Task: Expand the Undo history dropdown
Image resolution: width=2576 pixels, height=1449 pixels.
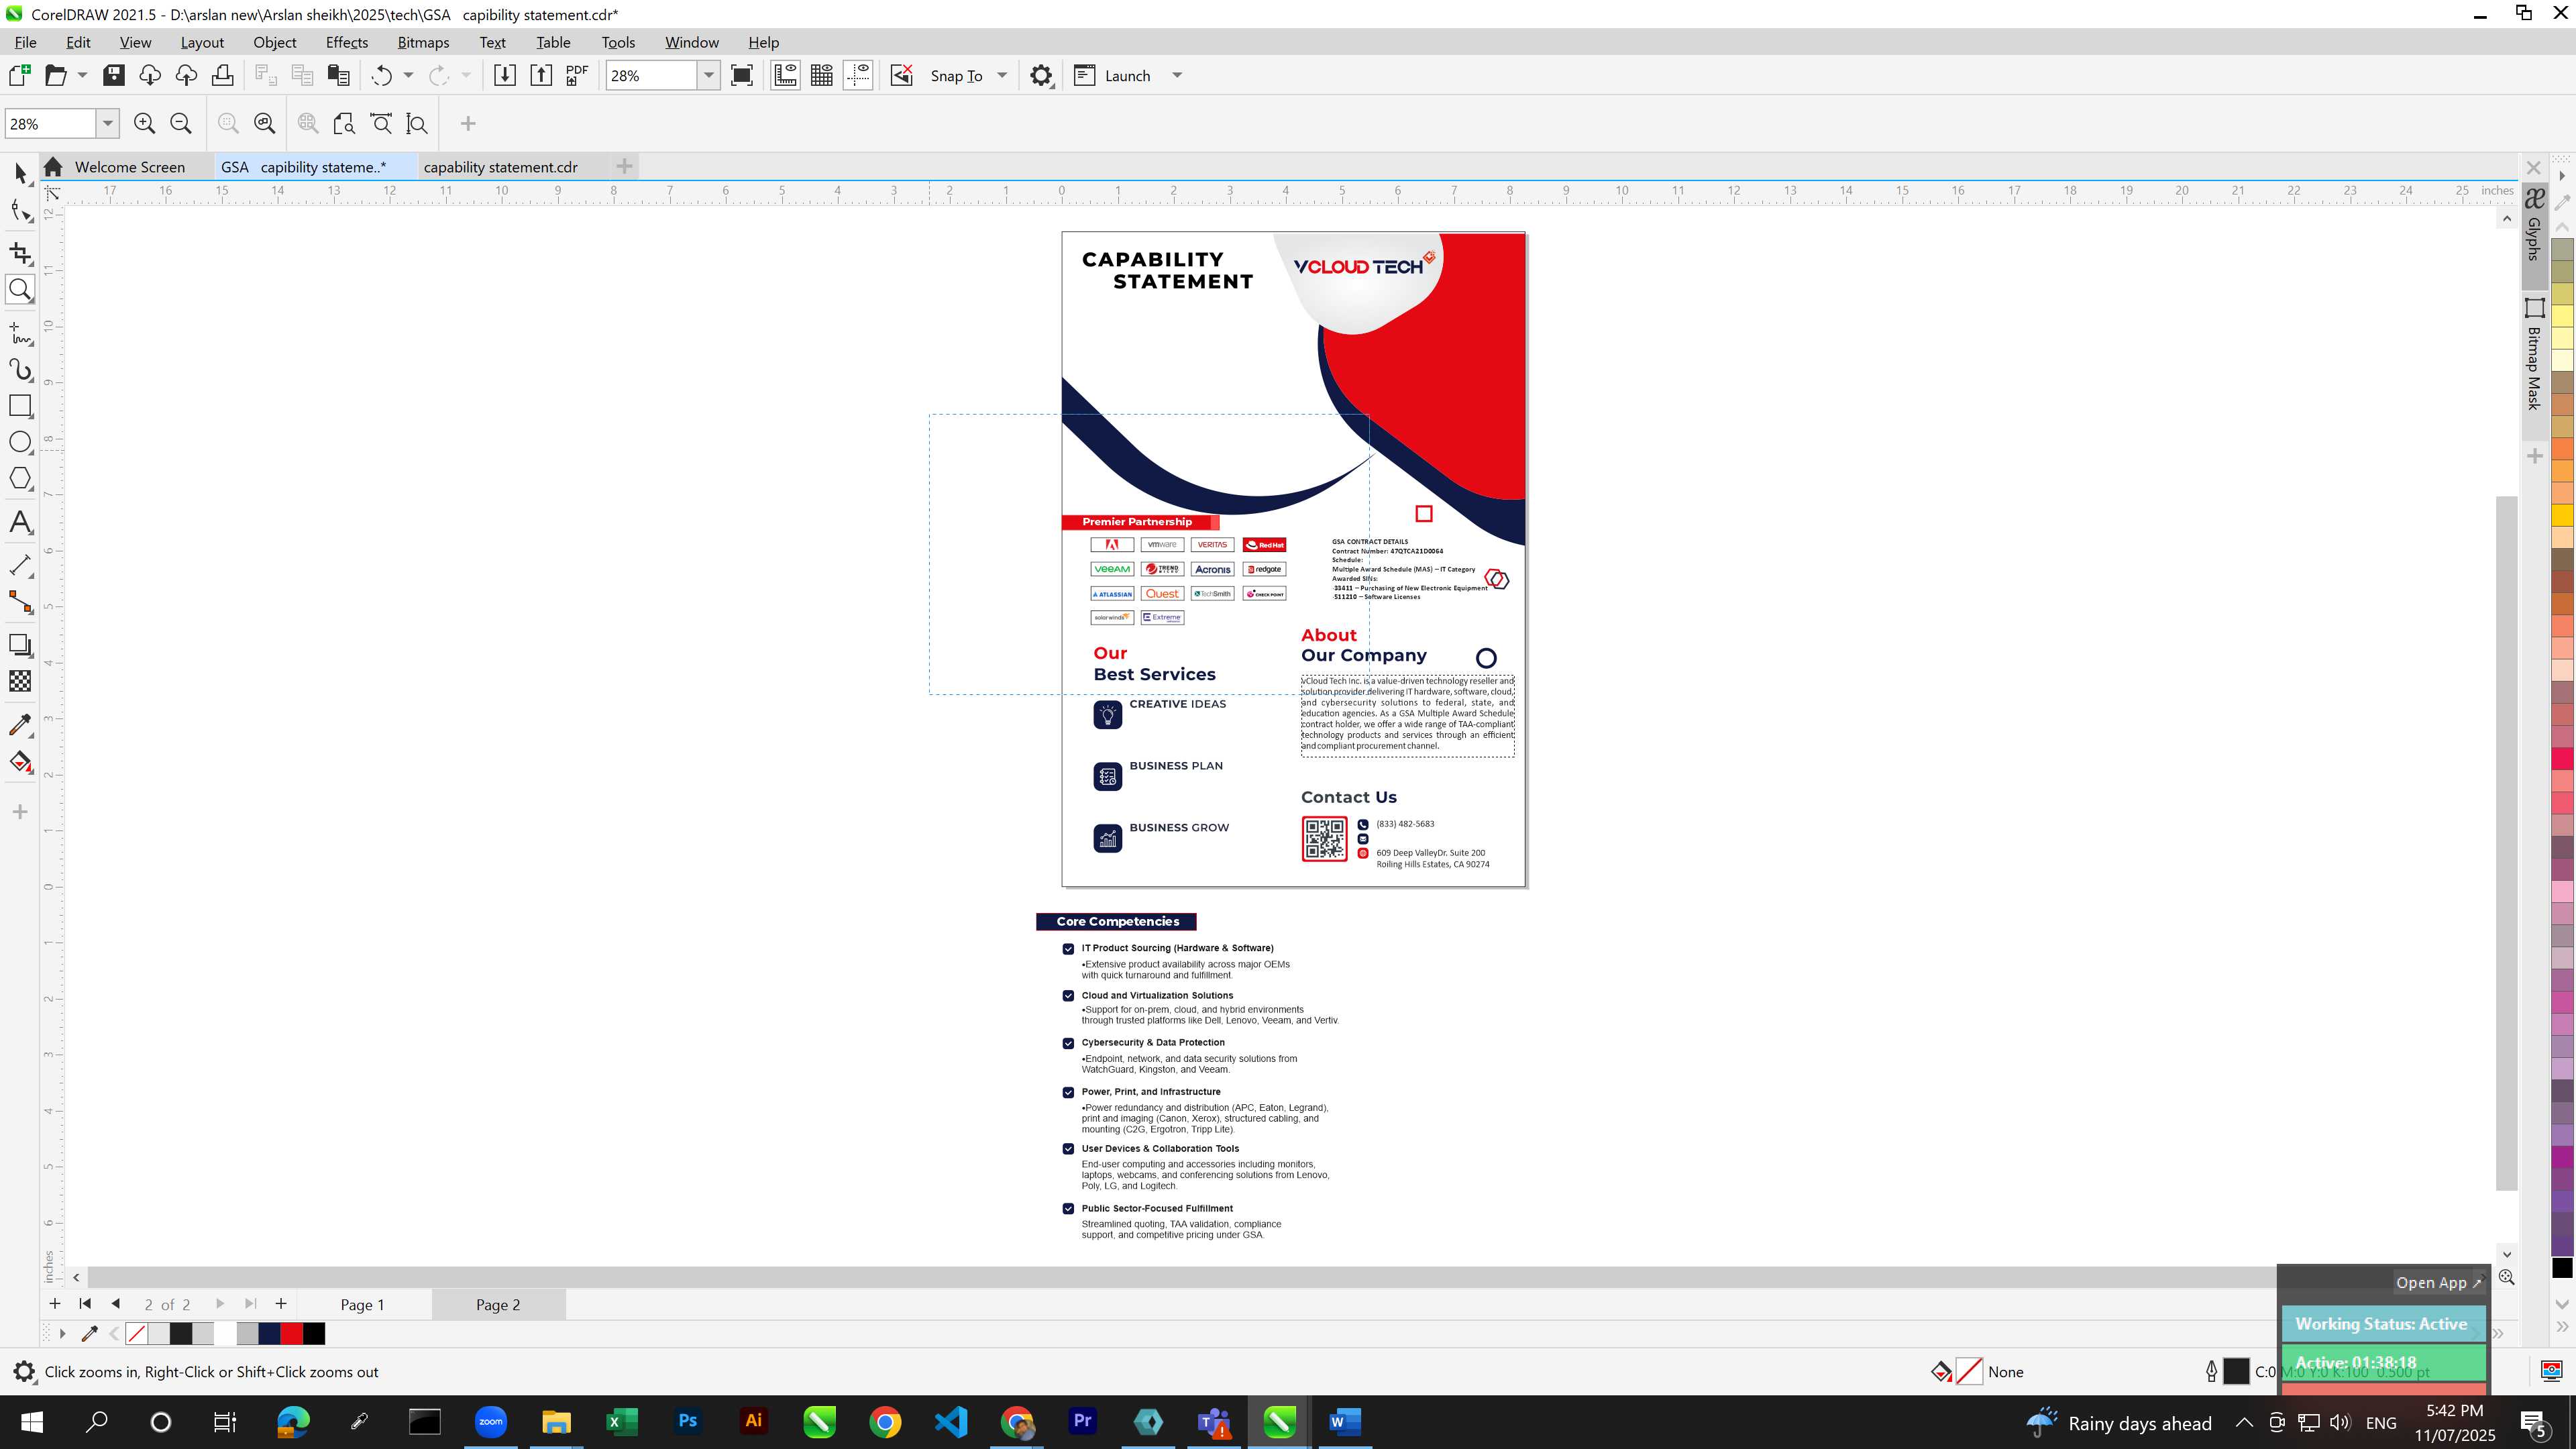Action: 408,76
